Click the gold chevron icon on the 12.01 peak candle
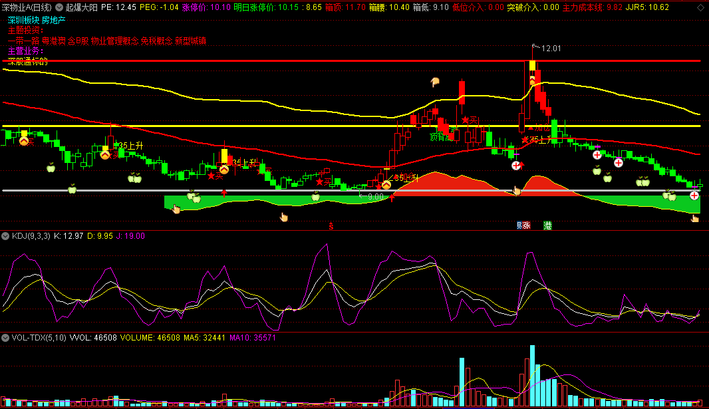Viewport: 709px width, 409px height. pyautogui.click(x=533, y=80)
